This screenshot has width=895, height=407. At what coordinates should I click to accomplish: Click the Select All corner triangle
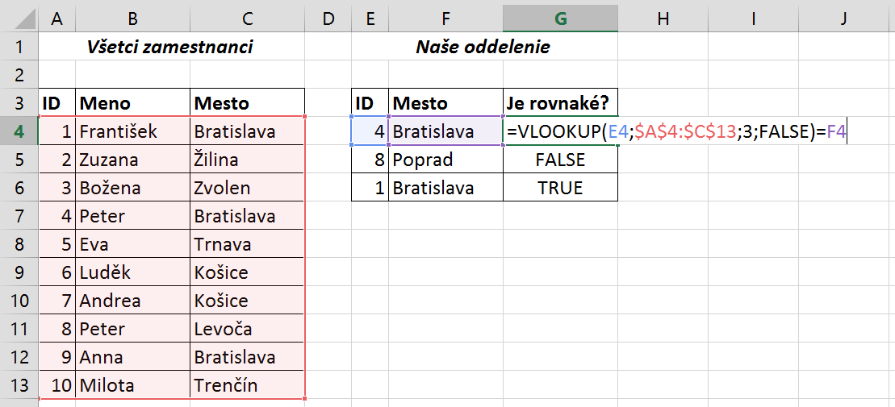pyautogui.click(x=19, y=19)
